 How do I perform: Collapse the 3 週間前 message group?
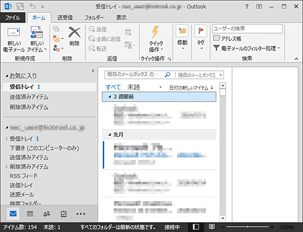(x=110, y=97)
